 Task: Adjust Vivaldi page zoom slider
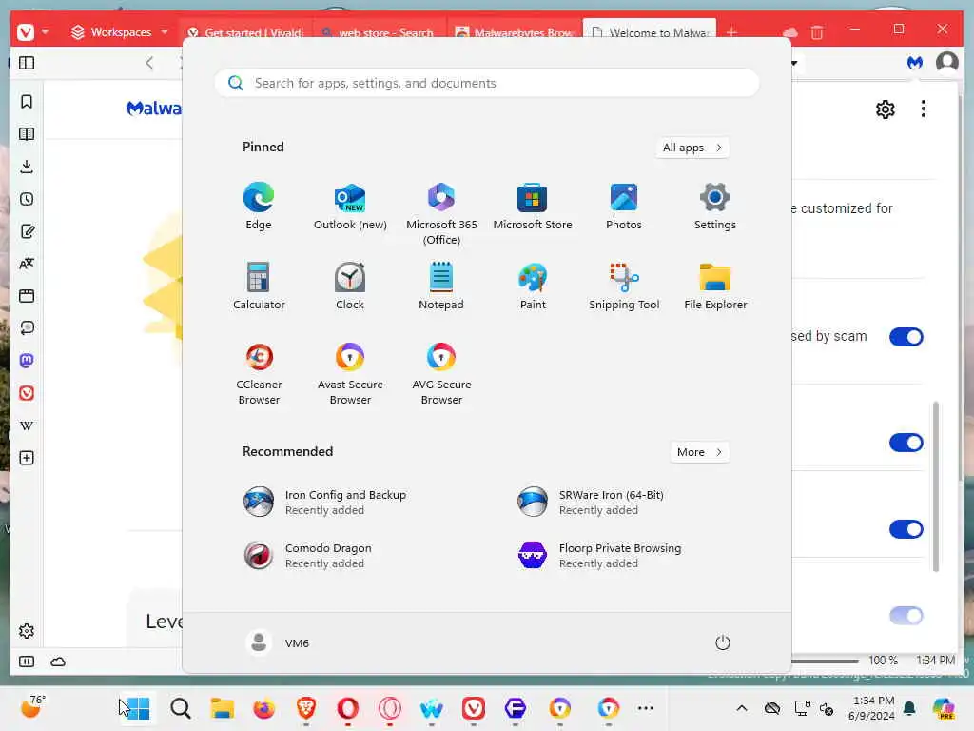[x=825, y=661]
